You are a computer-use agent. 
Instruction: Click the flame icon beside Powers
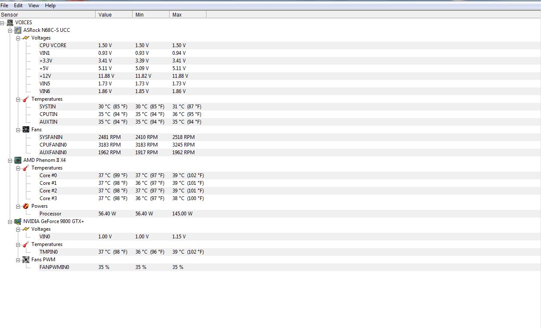pyautogui.click(x=26, y=206)
